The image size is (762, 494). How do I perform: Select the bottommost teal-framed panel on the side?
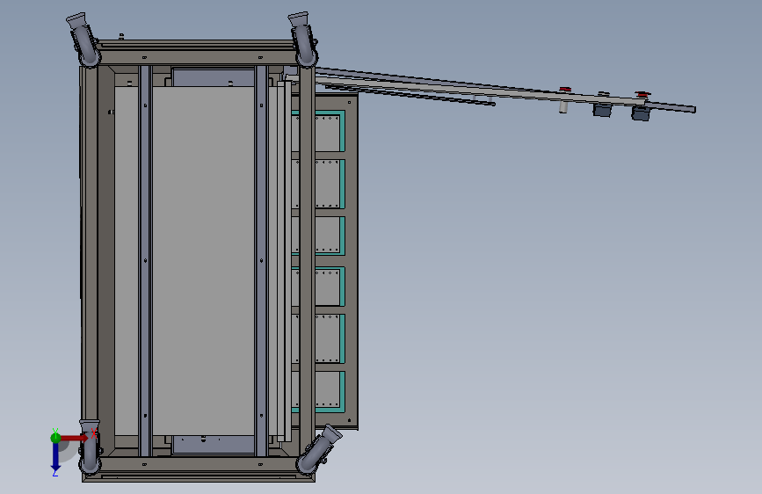318,392
